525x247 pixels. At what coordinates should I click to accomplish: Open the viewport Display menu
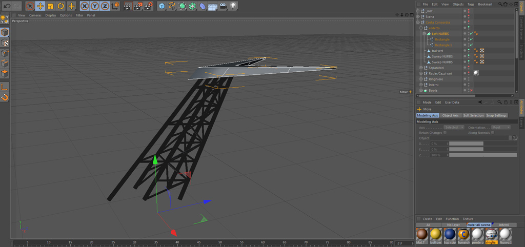(x=51, y=15)
